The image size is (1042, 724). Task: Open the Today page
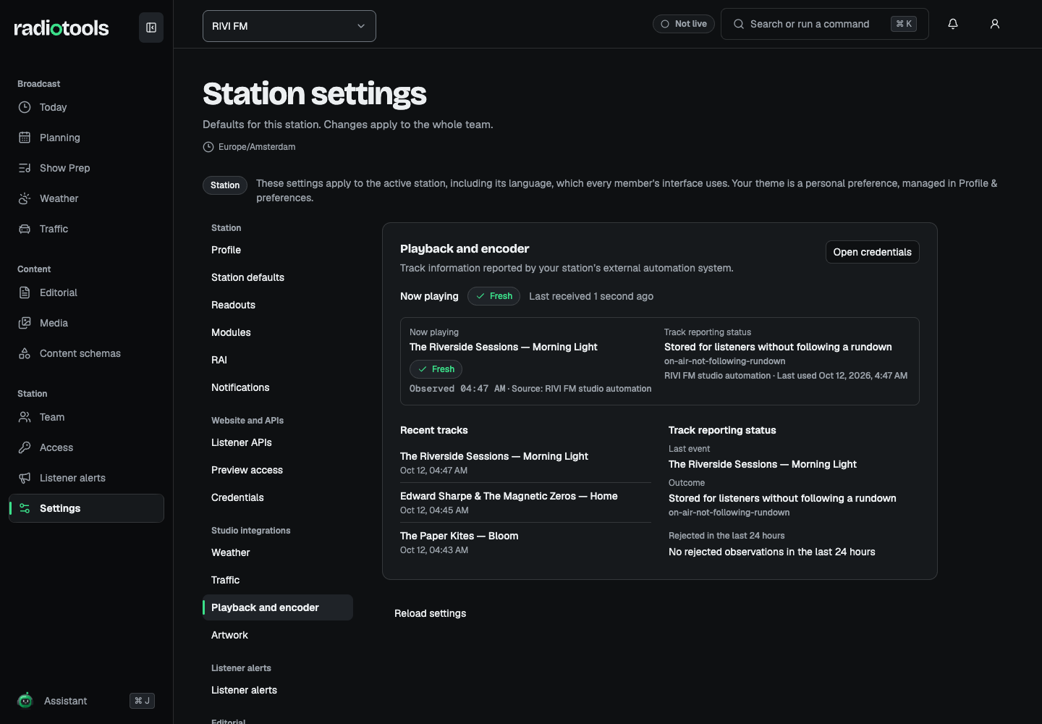(x=87, y=107)
